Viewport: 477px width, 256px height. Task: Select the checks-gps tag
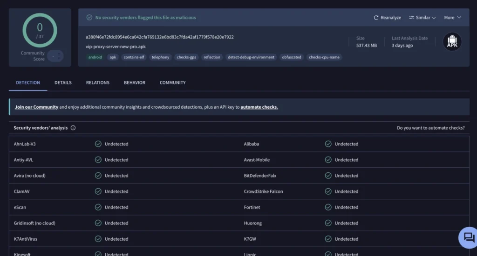point(186,57)
